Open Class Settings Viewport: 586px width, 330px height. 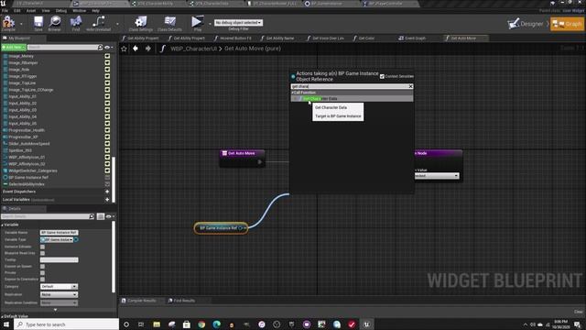pyautogui.click(x=140, y=23)
